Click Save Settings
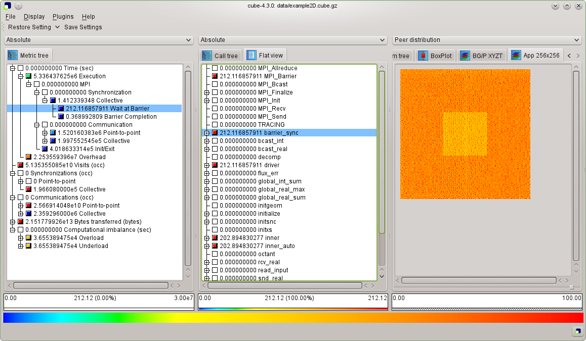The image size is (586, 341). [x=83, y=27]
